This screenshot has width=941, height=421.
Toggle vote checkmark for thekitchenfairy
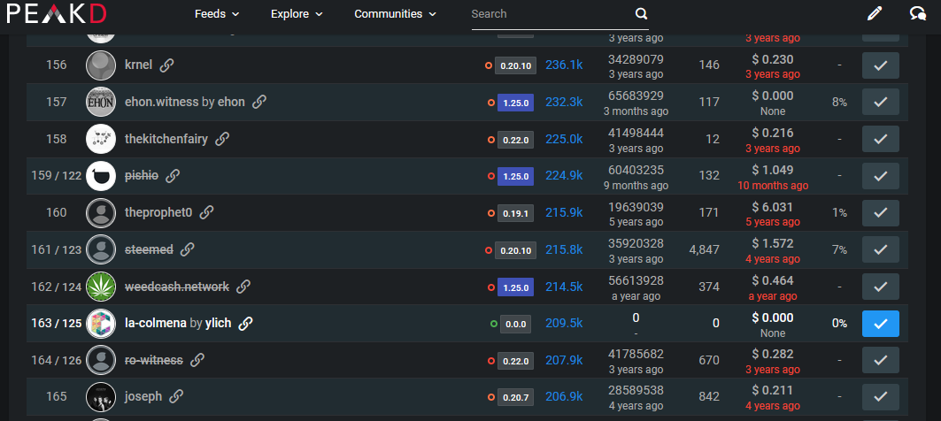(881, 139)
